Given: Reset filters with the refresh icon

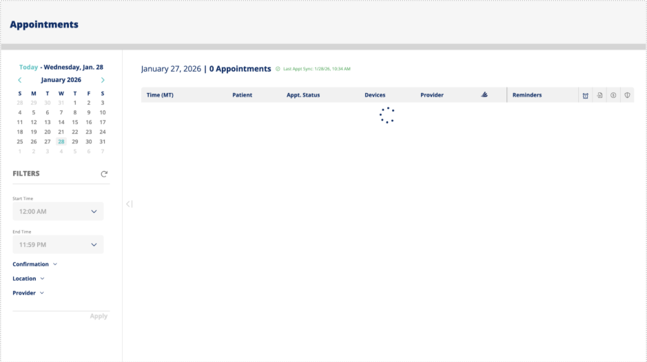Looking at the screenshot, I should pyautogui.click(x=104, y=174).
